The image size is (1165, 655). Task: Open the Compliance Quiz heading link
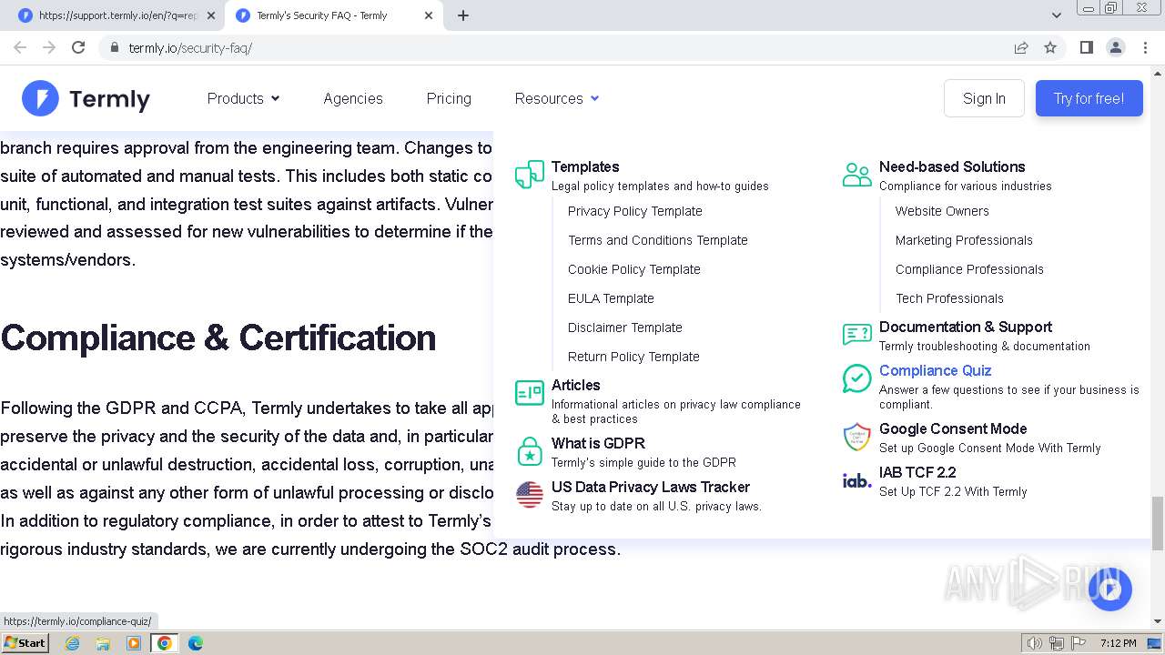(935, 370)
